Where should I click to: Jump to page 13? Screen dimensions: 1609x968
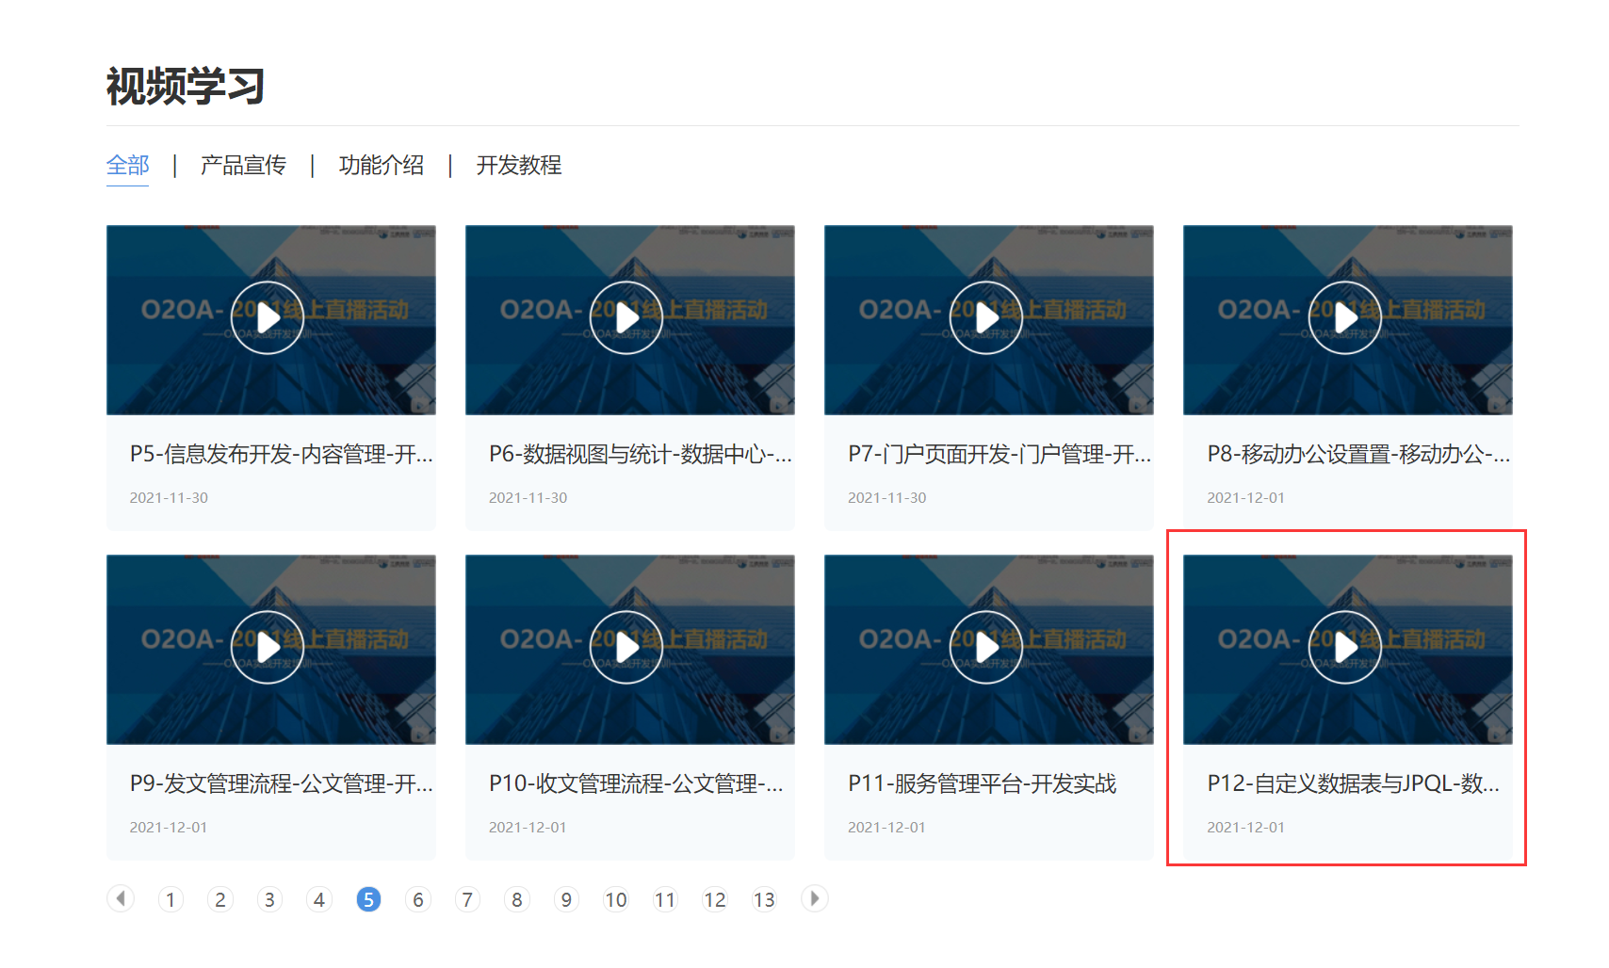(x=764, y=899)
